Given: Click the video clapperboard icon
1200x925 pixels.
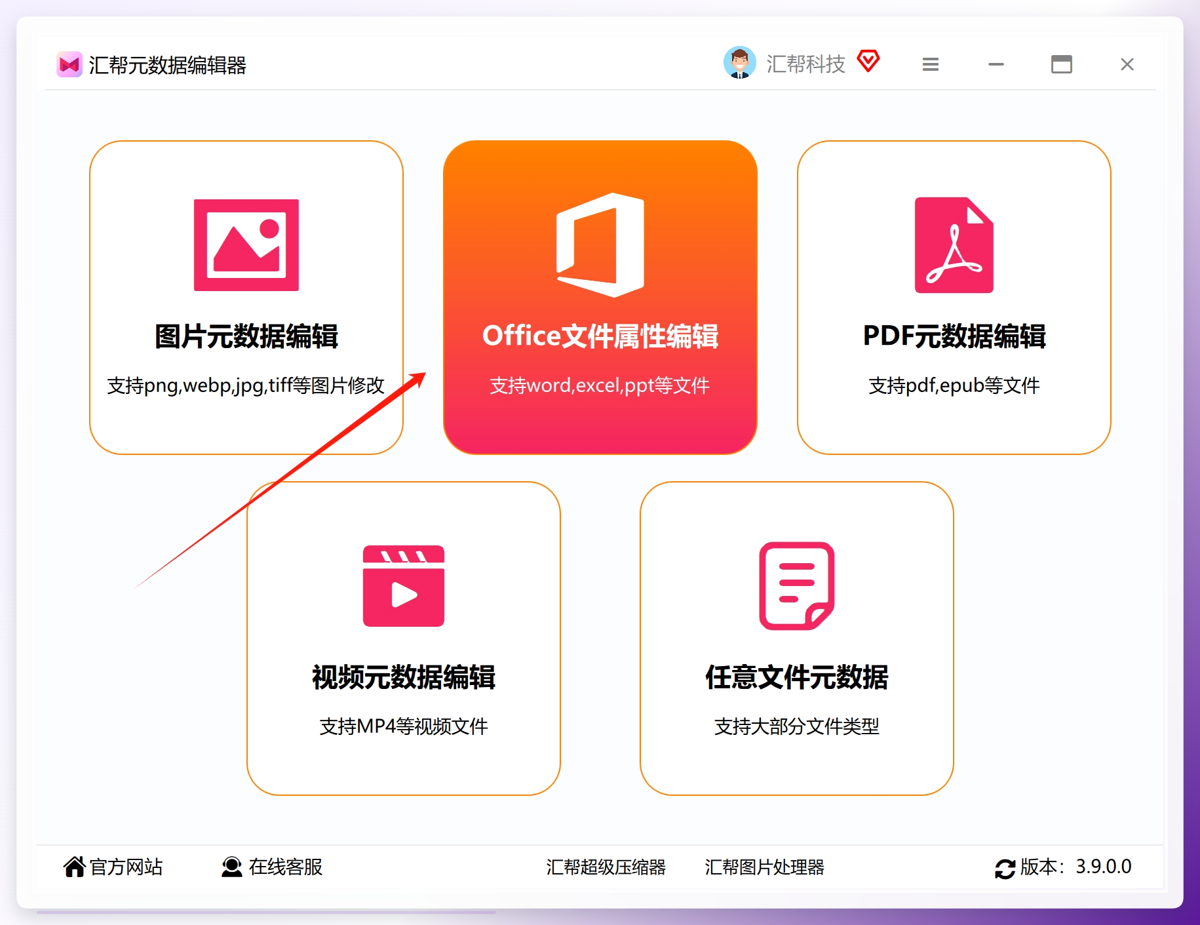Looking at the screenshot, I should point(404,586).
